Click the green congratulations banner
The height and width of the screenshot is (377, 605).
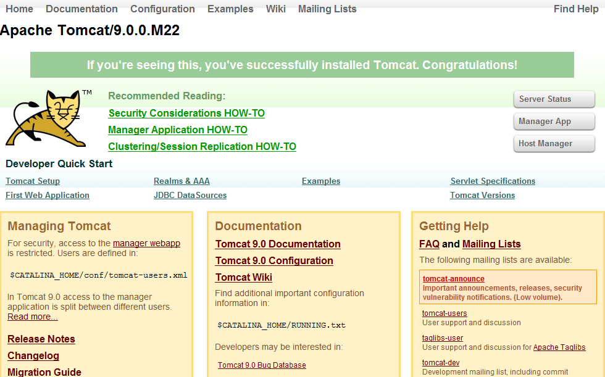coord(302,65)
